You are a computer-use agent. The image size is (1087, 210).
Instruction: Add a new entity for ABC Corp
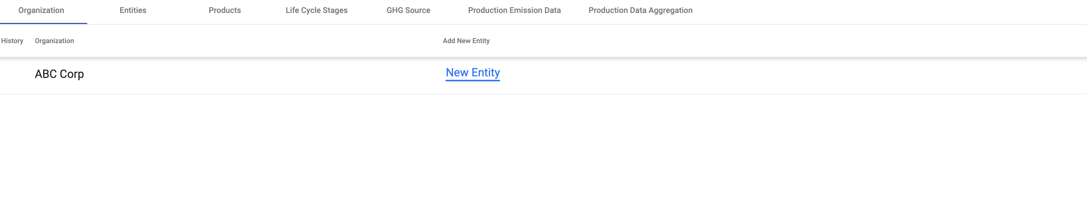tap(473, 73)
